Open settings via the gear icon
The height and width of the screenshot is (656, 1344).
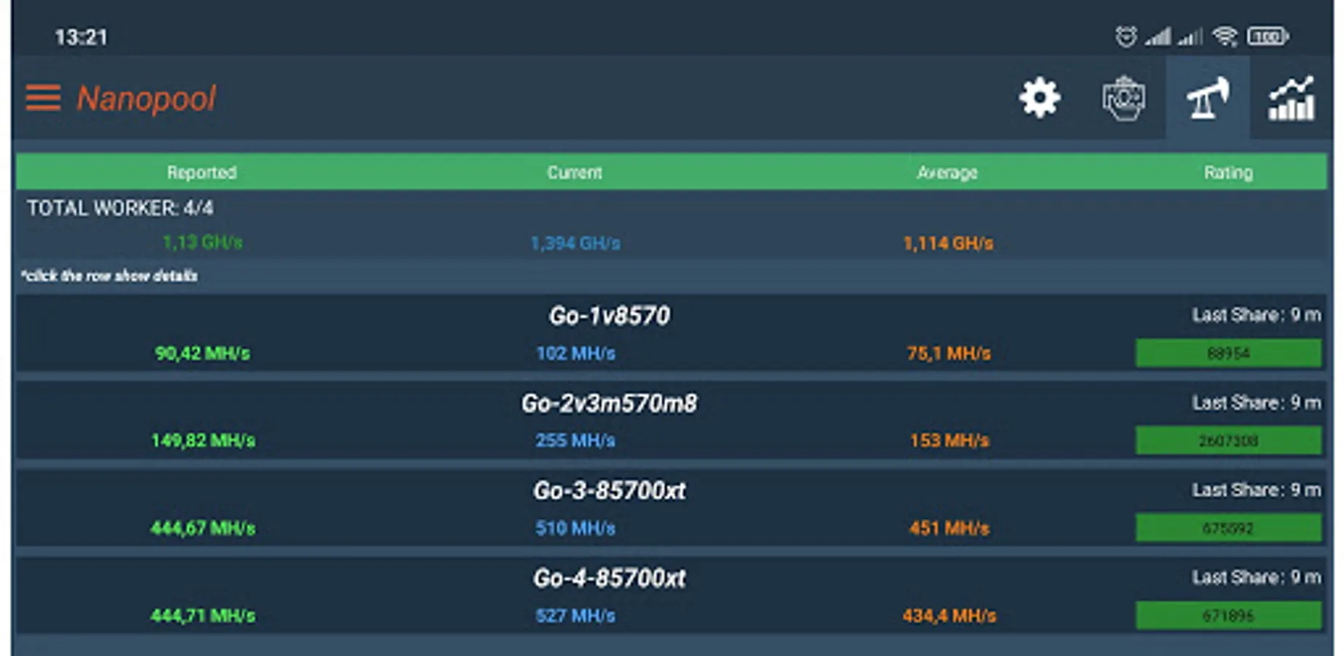click(x=1039, y=98)
